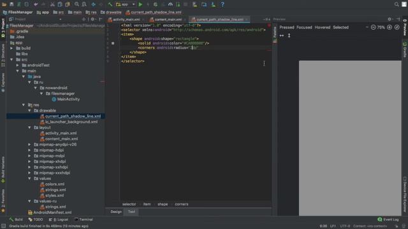
Task: Click the Open folder toolbar icon
Action: coord(4,4)
